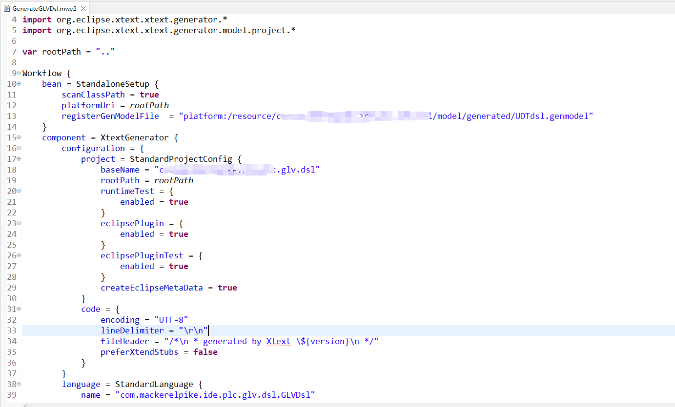Click on the underlined word Xtext in fileHeader
The width and height of the screenshot is (675, 407).
pos(278,341)
